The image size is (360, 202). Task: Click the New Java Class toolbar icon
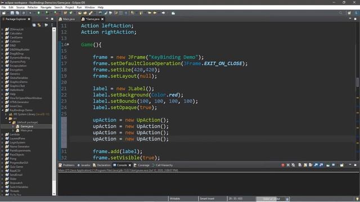coord(71,13)
